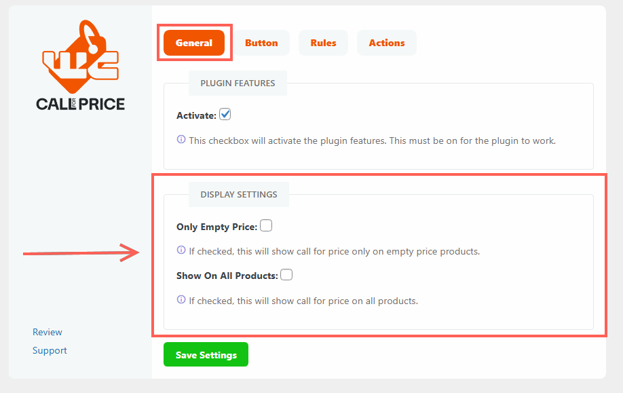Screen dimensions: 623x393
Task: Open the Review link in sidebar
Action: 48,332
